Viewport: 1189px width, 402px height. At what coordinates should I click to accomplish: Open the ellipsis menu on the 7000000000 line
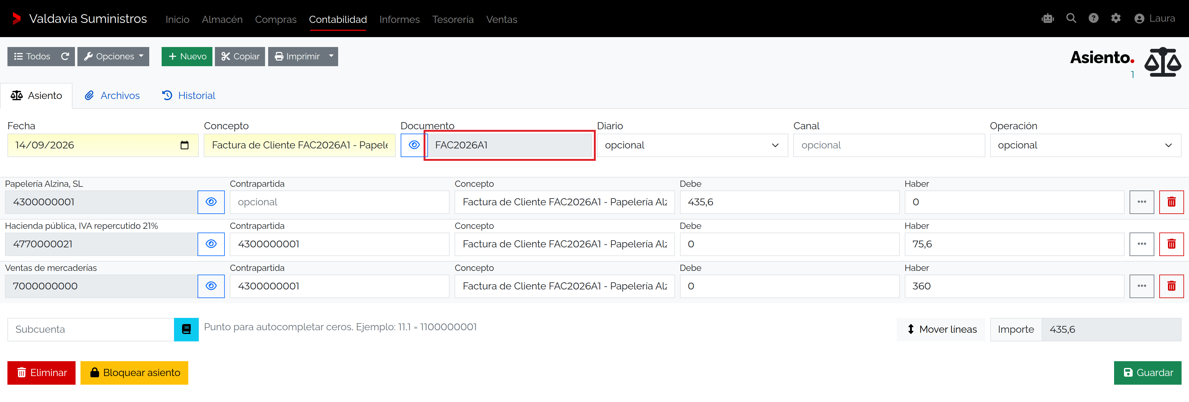[x=1141, y=286]
